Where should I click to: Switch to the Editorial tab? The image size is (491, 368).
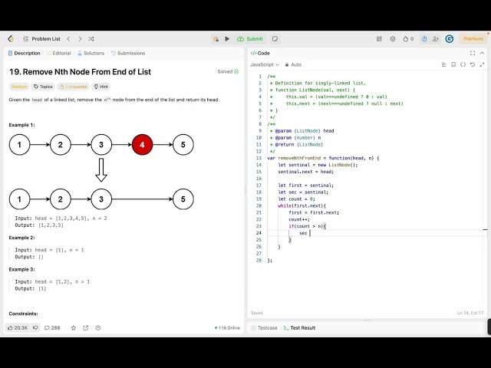[58, 53]
